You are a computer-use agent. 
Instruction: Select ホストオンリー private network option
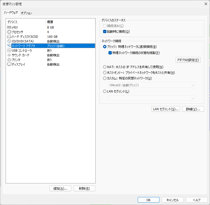pos(105,73)
